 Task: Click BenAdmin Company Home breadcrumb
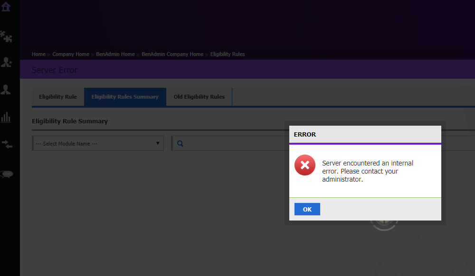[x=172, y=54]
